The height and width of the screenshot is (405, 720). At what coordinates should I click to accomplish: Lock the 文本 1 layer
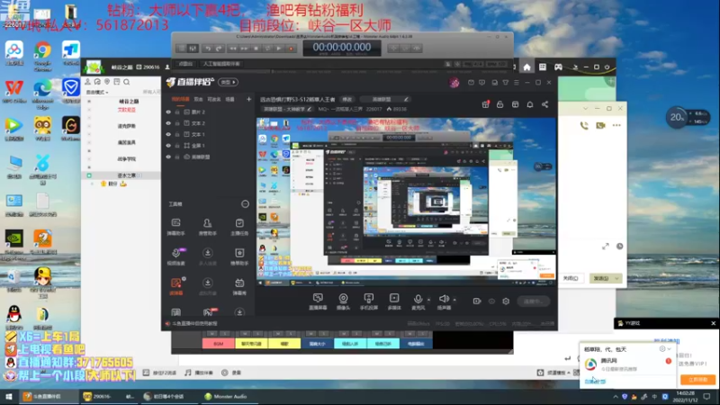(177, 134)
